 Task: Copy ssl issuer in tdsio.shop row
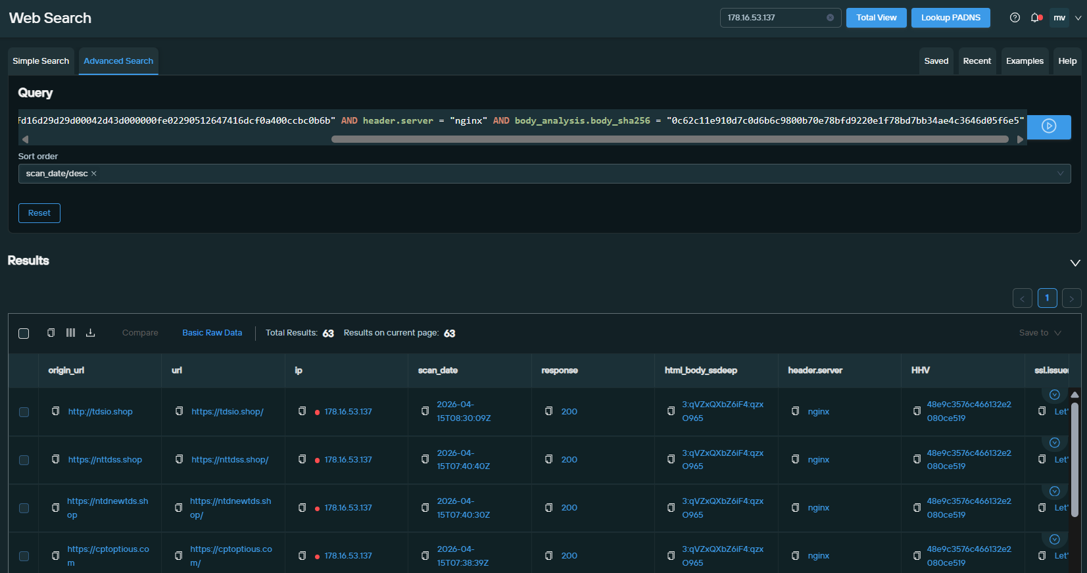[1042, 411]
